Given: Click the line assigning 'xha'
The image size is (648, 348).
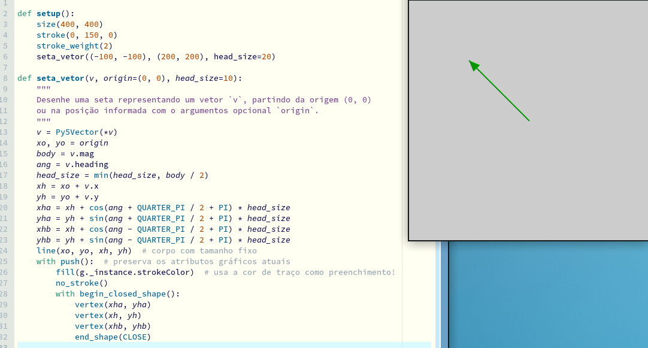Looking at the screenshot, I should (163, 207).
